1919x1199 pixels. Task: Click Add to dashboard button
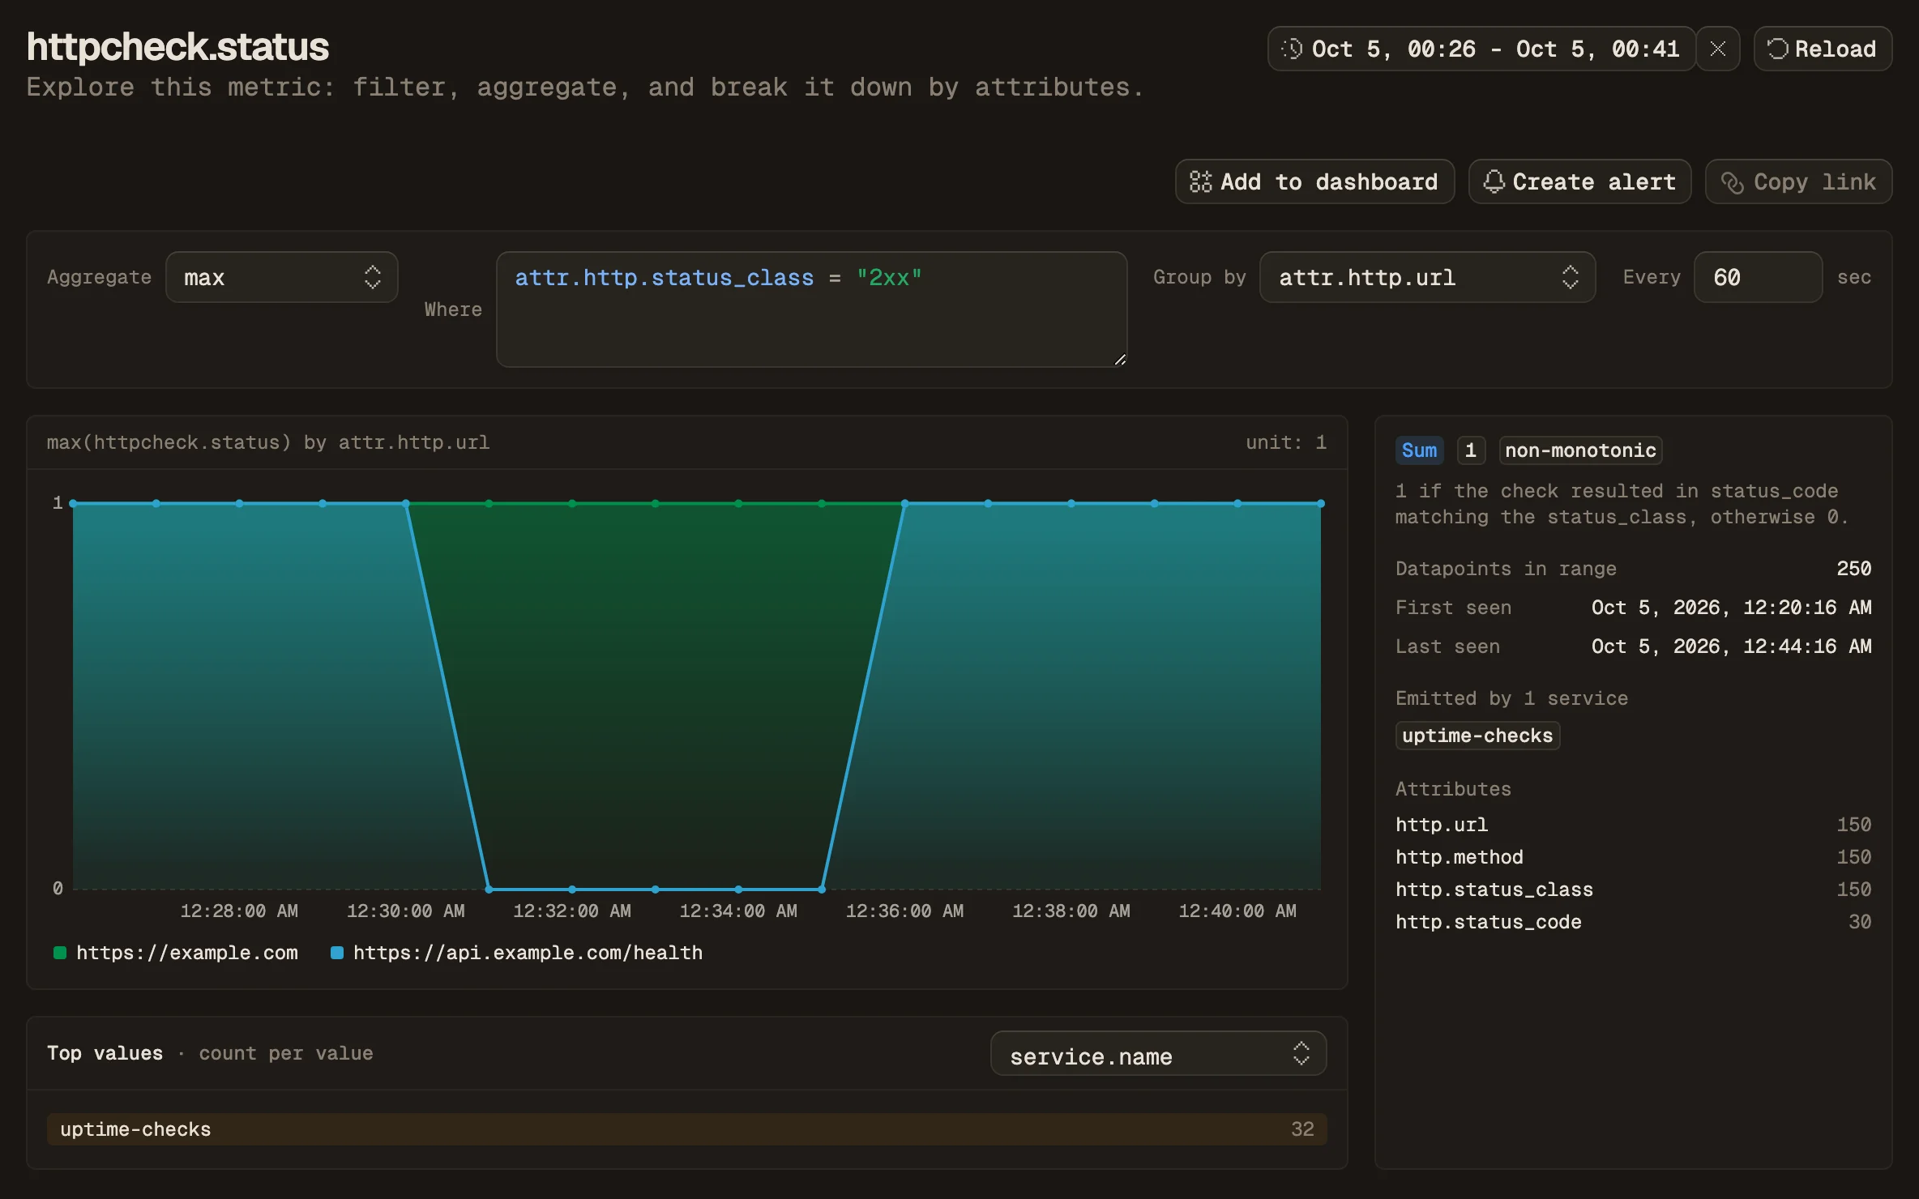[1314, 181]
